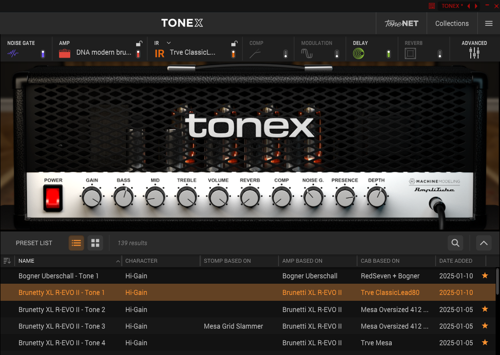Screen dimensions: 500x355
Task: Enable the Comp on/off switch
Action: (x=285, y=54)
